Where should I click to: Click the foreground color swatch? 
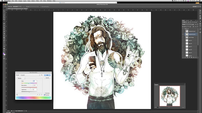pos(4,54)
